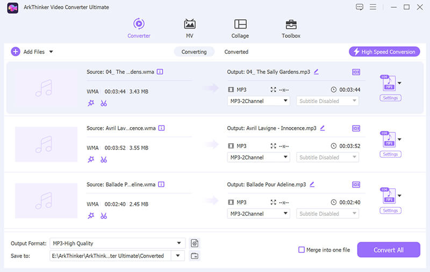
Task: Open the Output Format MP3-High Quality dropdown
Action: coord(117,243)
